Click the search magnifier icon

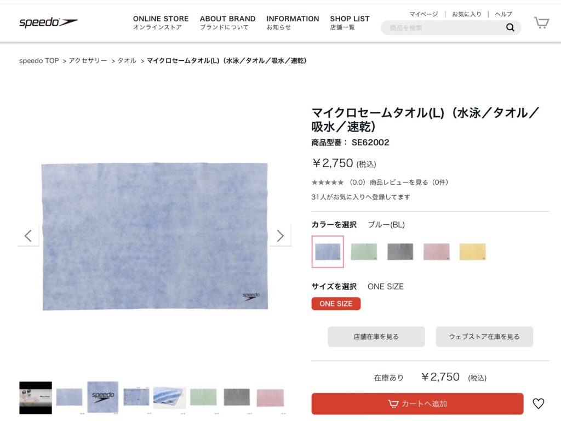tap(510, 28)
